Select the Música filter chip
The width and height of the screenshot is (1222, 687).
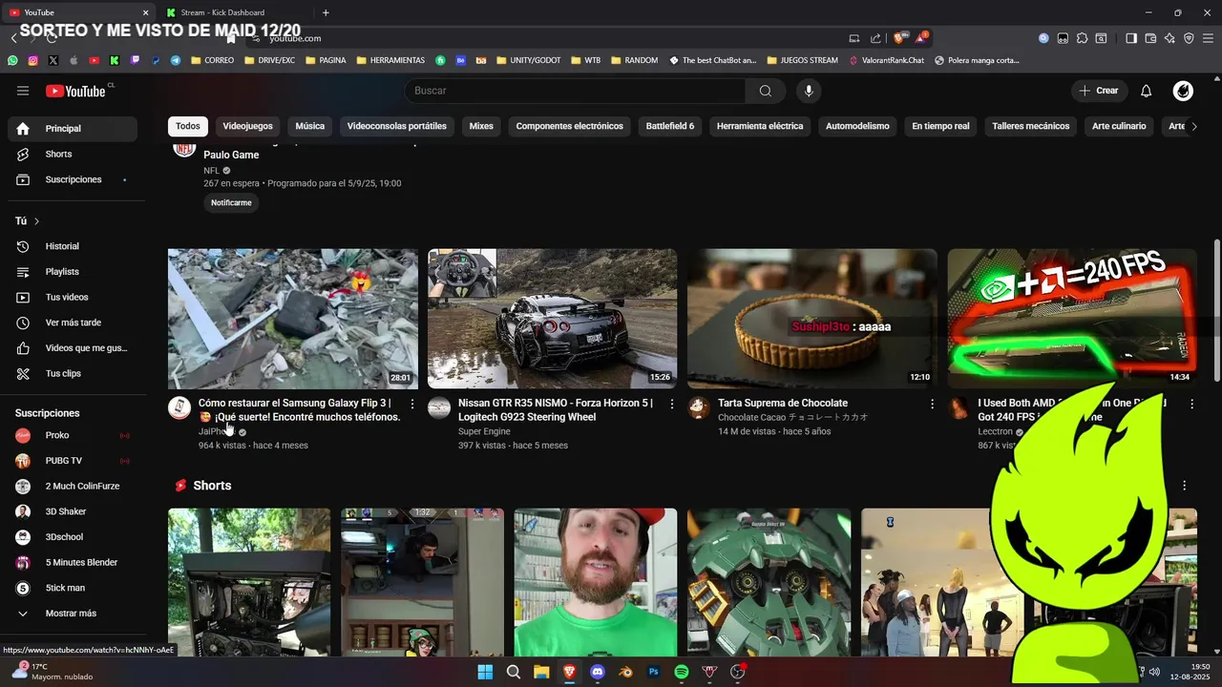pos(309,126)
